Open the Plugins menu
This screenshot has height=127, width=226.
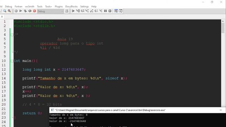pyautogui.click(x=59, y=6)
